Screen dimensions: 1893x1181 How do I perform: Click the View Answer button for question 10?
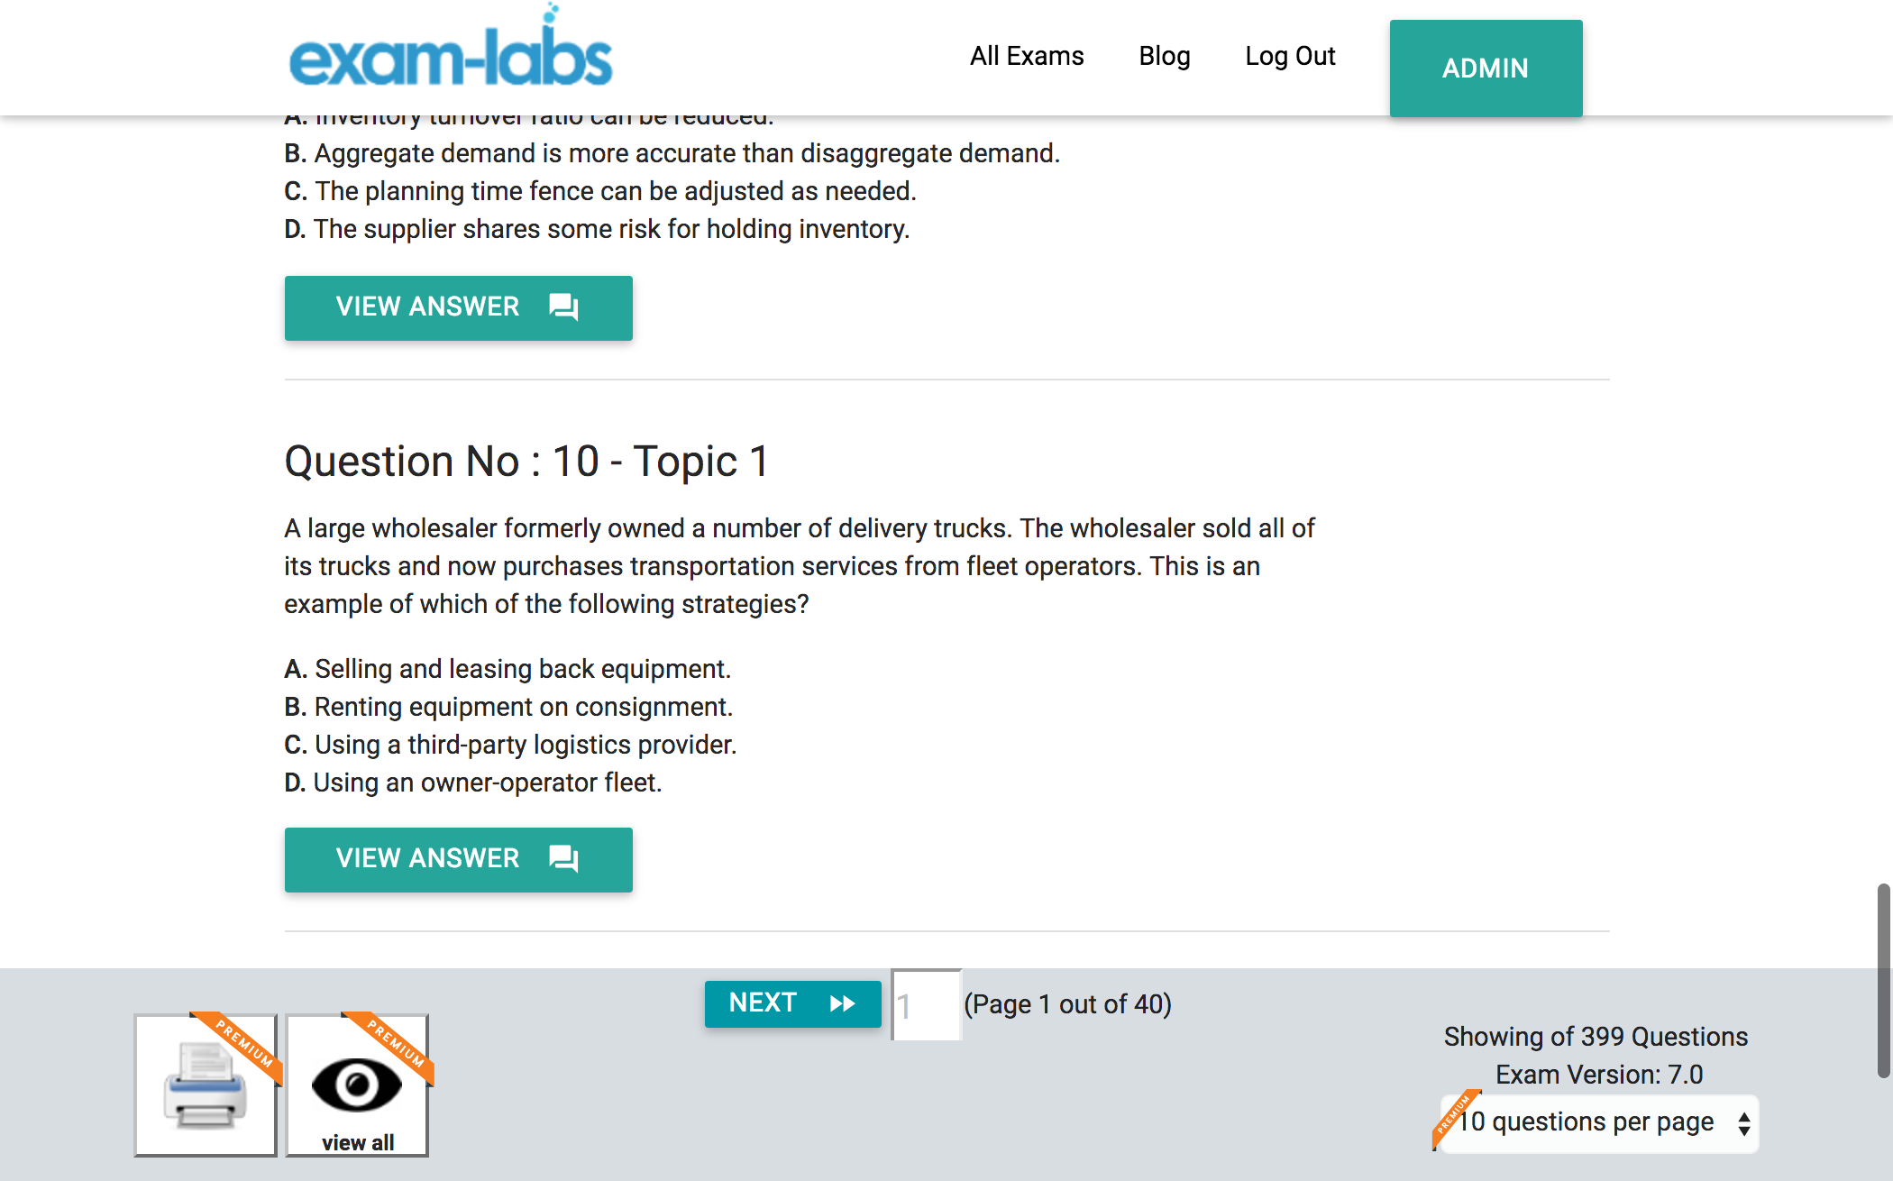(458, 856)
